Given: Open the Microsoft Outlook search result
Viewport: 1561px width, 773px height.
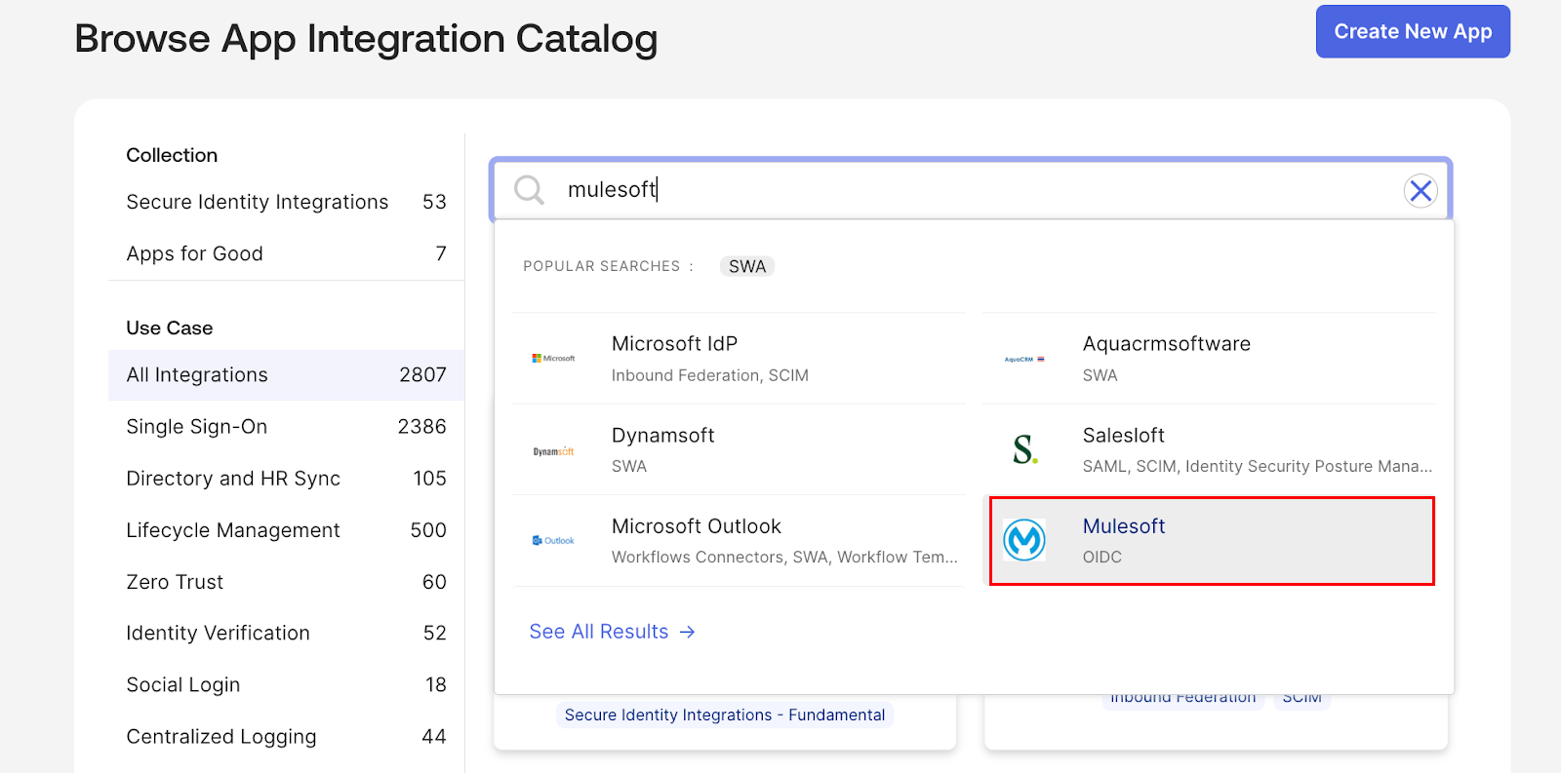Looking at the screenshot, I should click(739, 541).
